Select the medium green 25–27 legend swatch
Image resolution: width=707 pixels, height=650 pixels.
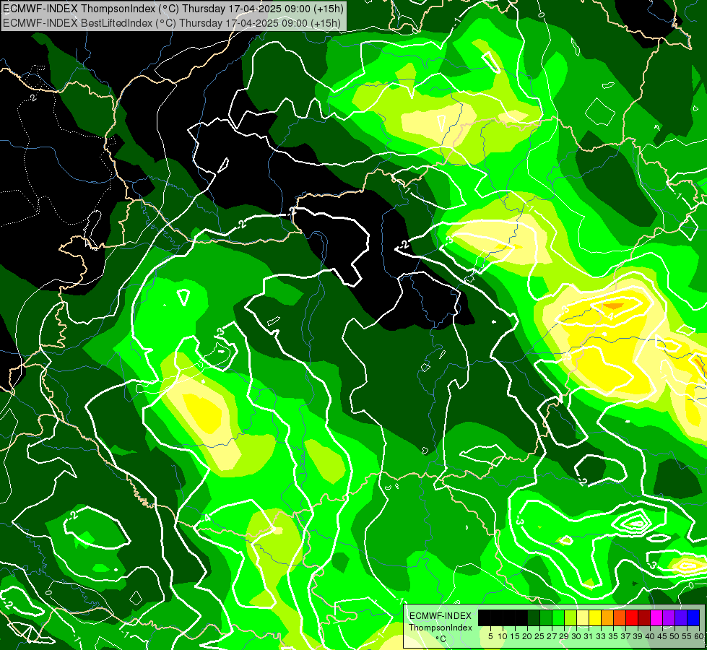coord(546,617)
